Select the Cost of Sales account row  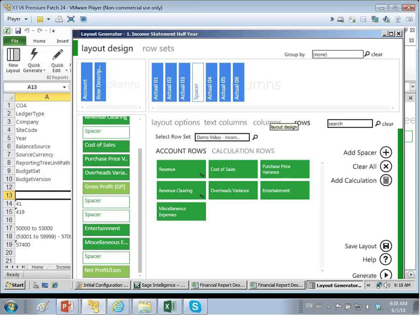tap(233, 168)
